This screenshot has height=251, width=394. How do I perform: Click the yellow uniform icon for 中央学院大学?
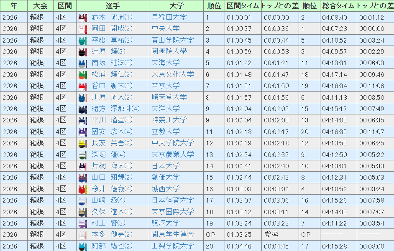[x=82, y=143]
